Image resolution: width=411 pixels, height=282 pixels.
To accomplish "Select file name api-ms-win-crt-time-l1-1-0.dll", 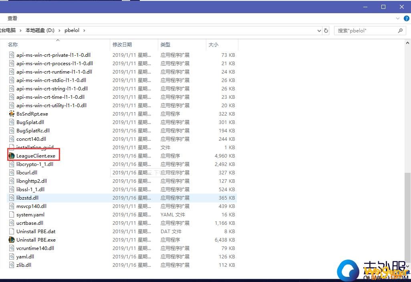I will (50, 97).
